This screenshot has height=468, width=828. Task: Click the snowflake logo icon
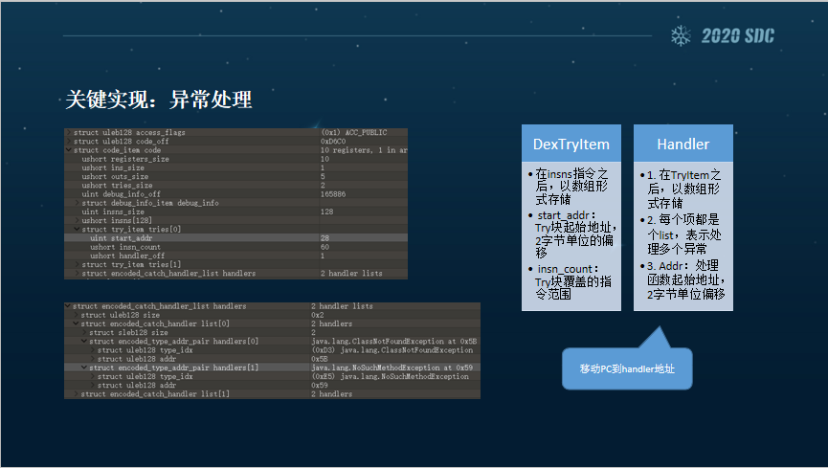682,36
